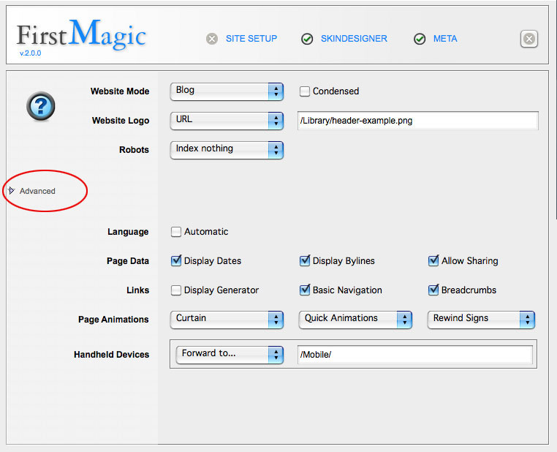
Task: Go to the META tab
Action: (x=445, y=39)
